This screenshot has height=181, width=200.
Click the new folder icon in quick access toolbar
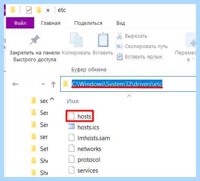click(x=39, y=10)
